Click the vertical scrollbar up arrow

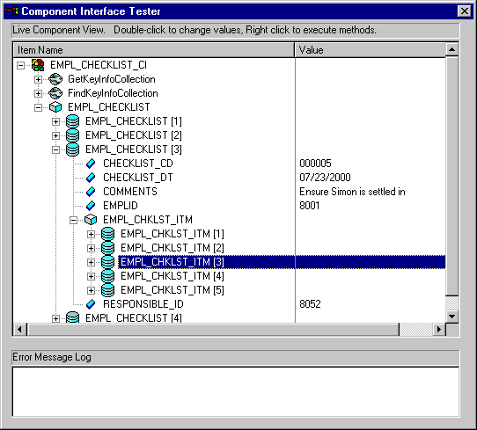coord(452,49)
